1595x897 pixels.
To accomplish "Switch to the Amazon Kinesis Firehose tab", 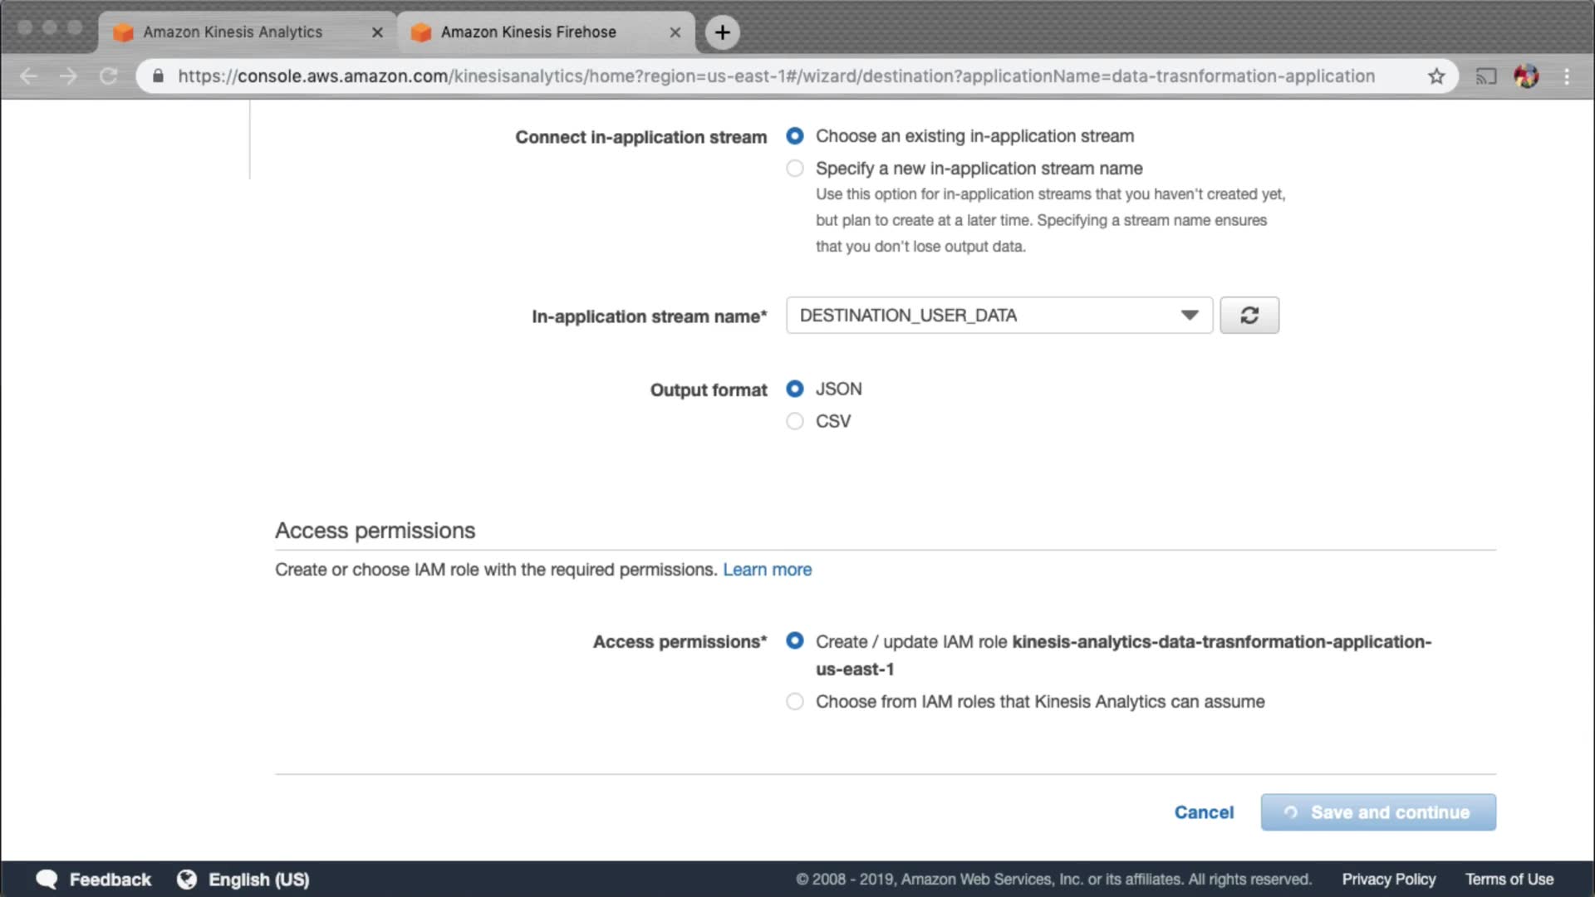I will [x=528, y=32].
